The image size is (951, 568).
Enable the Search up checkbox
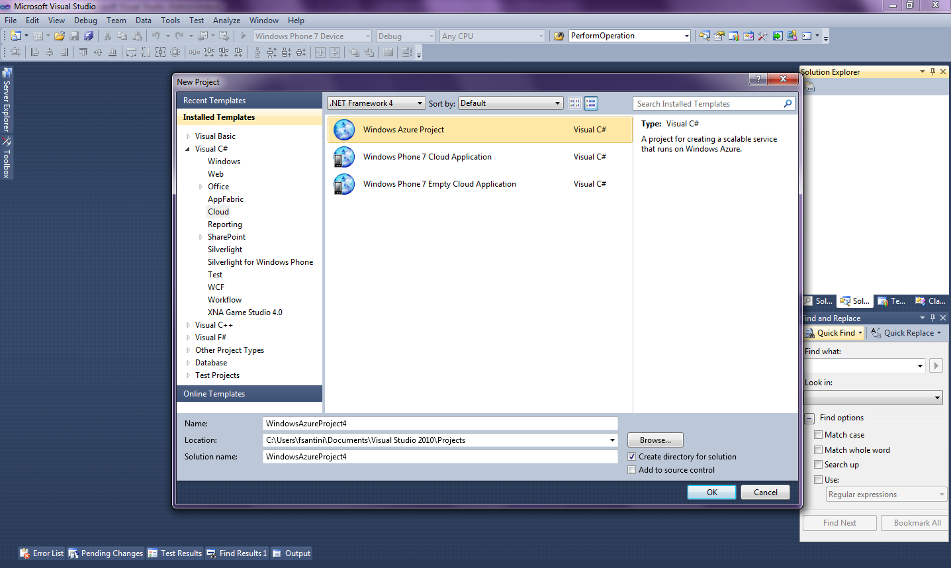pyautogui.click(x=818, y=464)
